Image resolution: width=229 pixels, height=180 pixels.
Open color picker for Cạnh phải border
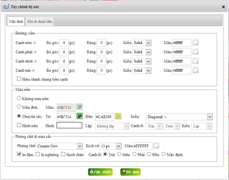pos(196,52)
